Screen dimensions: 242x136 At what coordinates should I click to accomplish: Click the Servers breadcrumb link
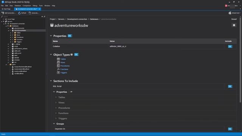click(x=61, y=19)
